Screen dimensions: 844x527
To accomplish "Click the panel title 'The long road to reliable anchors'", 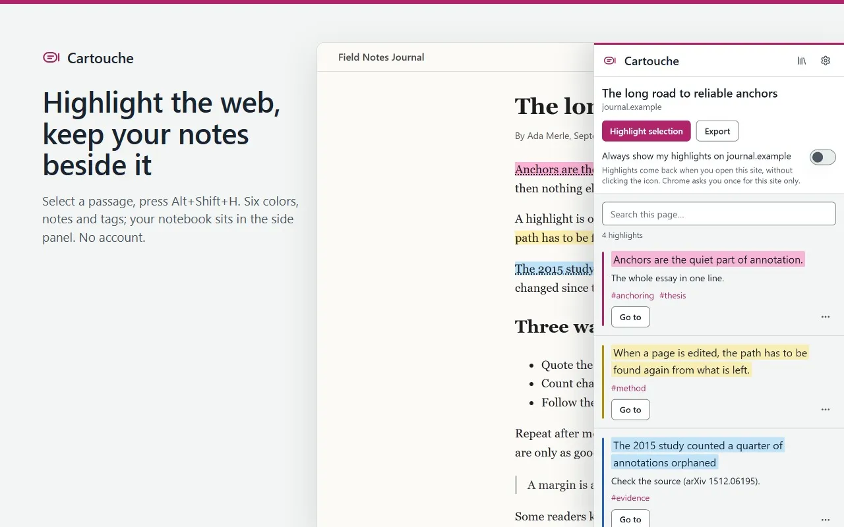I will [690, 94].
